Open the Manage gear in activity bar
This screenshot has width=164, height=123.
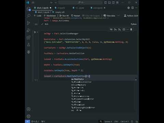tap(29, 116)
